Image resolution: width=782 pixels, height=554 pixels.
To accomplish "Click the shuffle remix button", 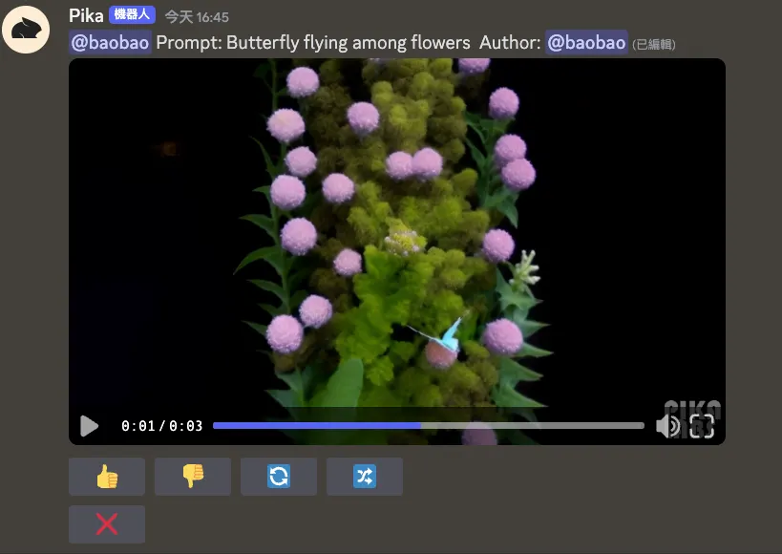I will [365, 477].
